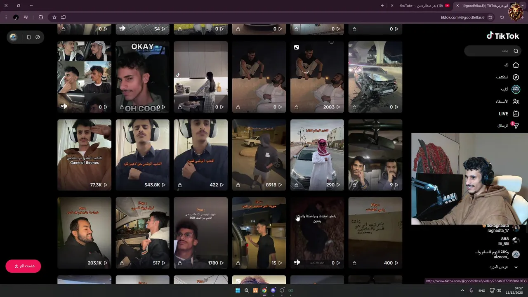Switch to the goodfellas.6 TikTok tab
Image resolution: width=528 pixels, height=297 pixels.
pyautogui.click(x=486, y=5)
